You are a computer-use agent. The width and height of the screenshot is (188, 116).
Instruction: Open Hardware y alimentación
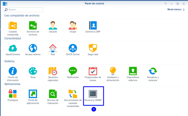113,74
